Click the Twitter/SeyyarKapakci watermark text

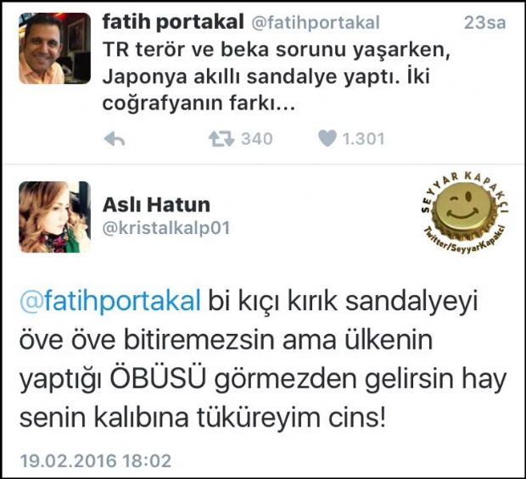click(465, 241)
